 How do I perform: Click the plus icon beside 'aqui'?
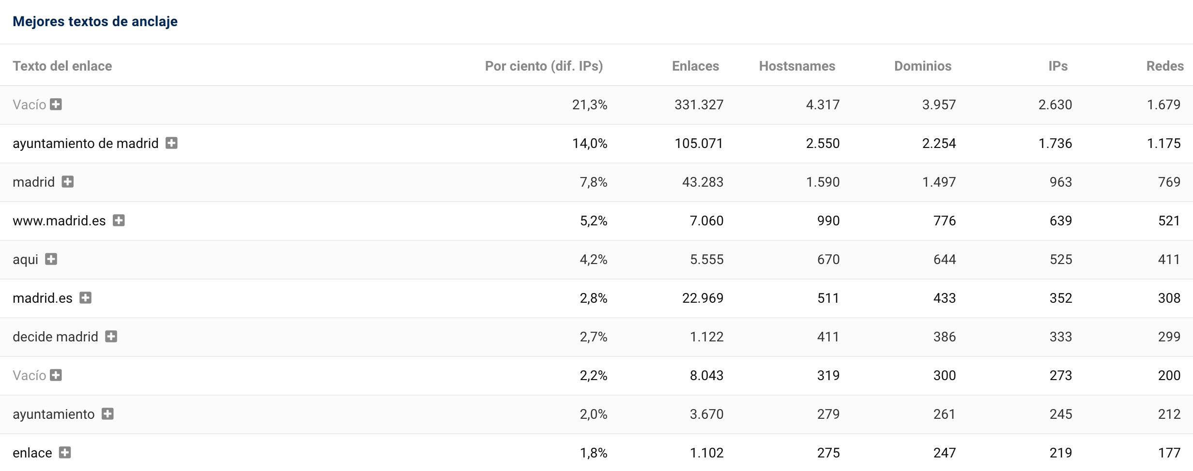pyautogui.click(x=51, y=259)
